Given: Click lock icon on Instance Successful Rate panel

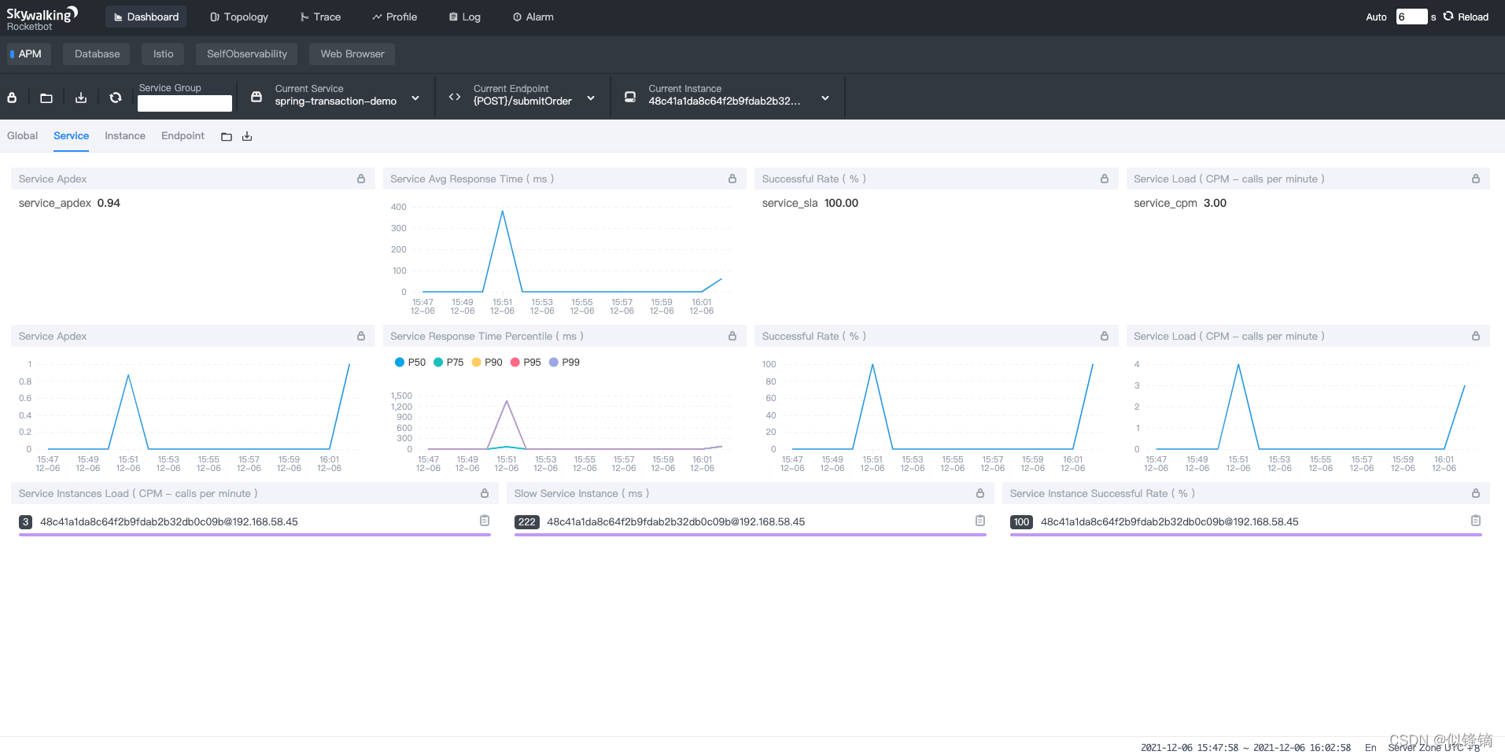Looking at the screenshot, I should (x=1476, y=493).
